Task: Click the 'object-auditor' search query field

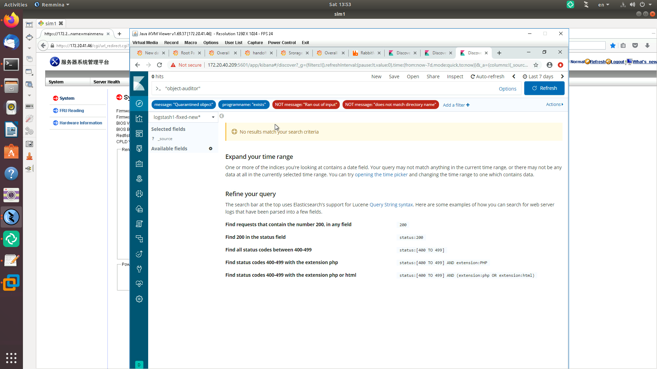Action: click(x=325, y=88)
